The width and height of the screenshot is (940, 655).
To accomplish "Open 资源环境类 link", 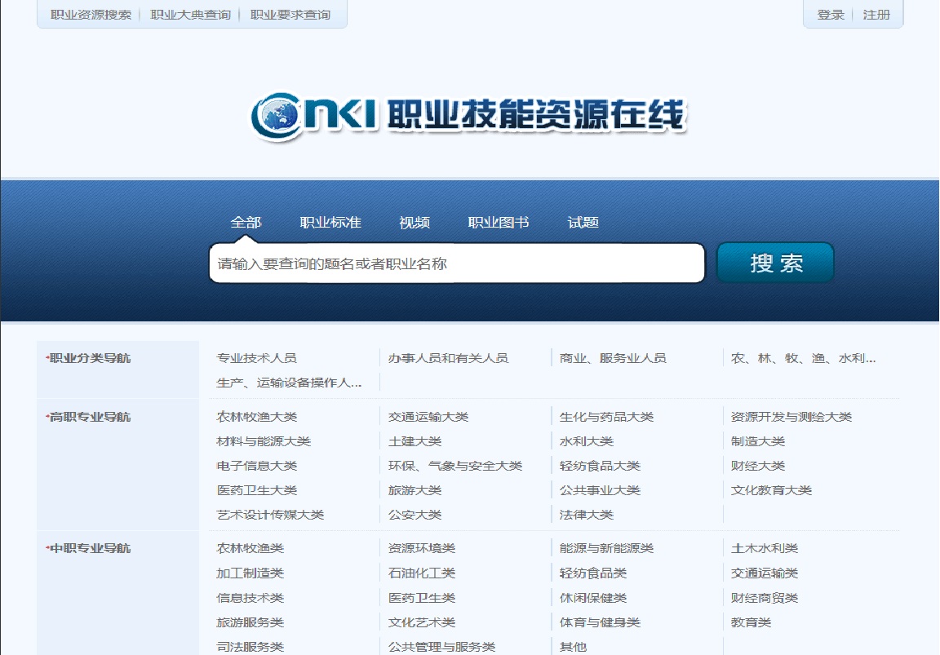I will (421, 548).
